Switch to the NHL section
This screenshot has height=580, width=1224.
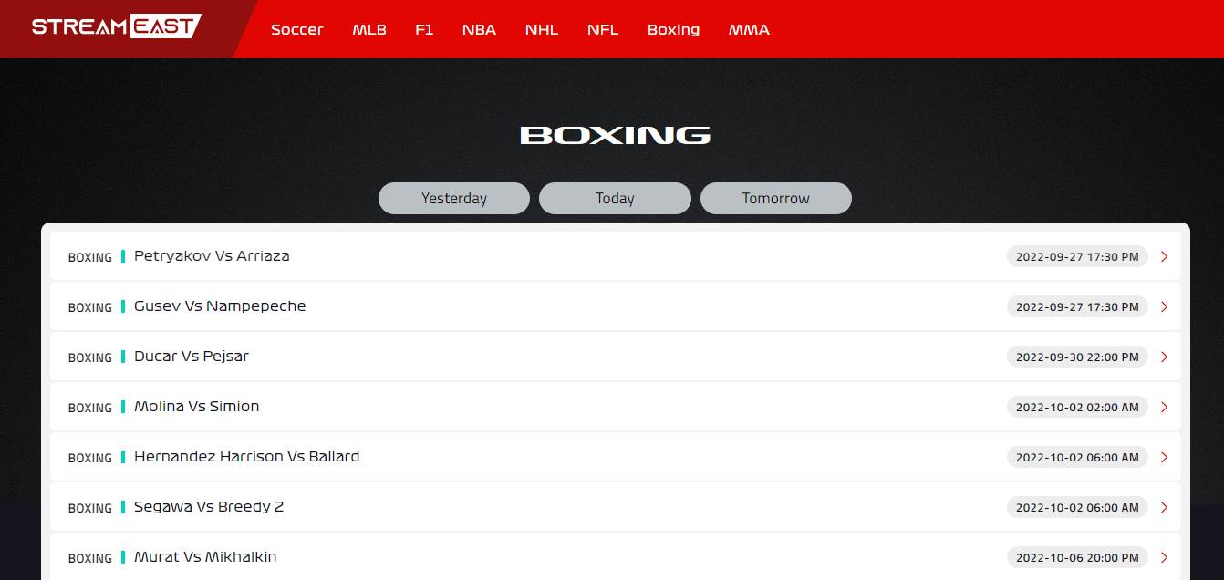[x=542, y=29]
